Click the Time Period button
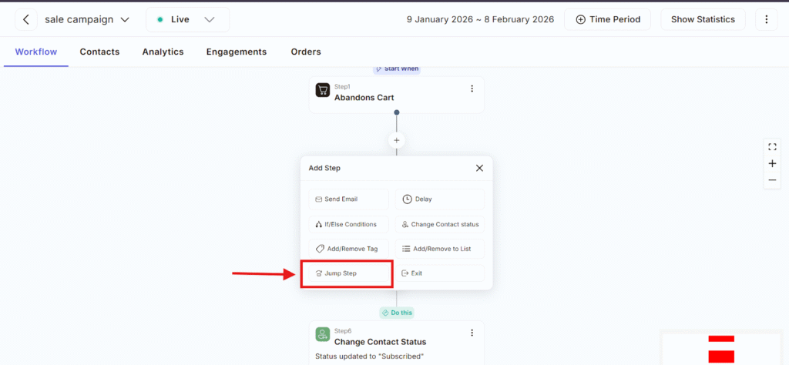 click(x=607, y=19)
